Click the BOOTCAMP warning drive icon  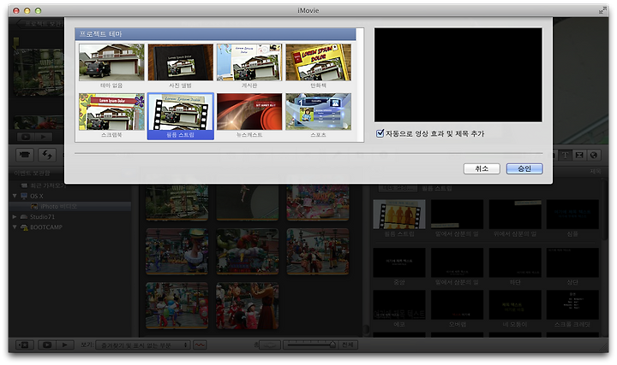(24, 227)
